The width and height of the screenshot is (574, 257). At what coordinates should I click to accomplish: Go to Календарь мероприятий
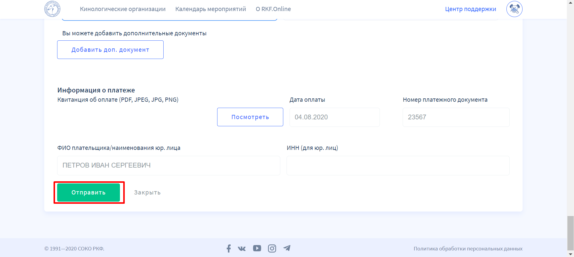coord(211,9)
